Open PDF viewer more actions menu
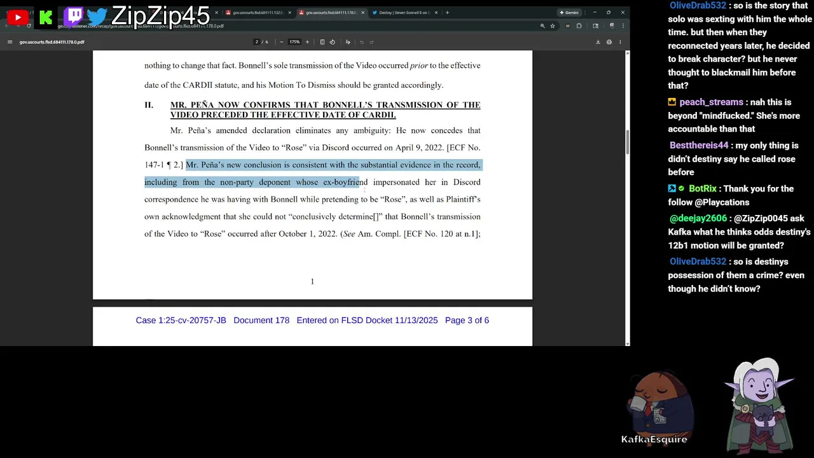 (x=619, y=42)
